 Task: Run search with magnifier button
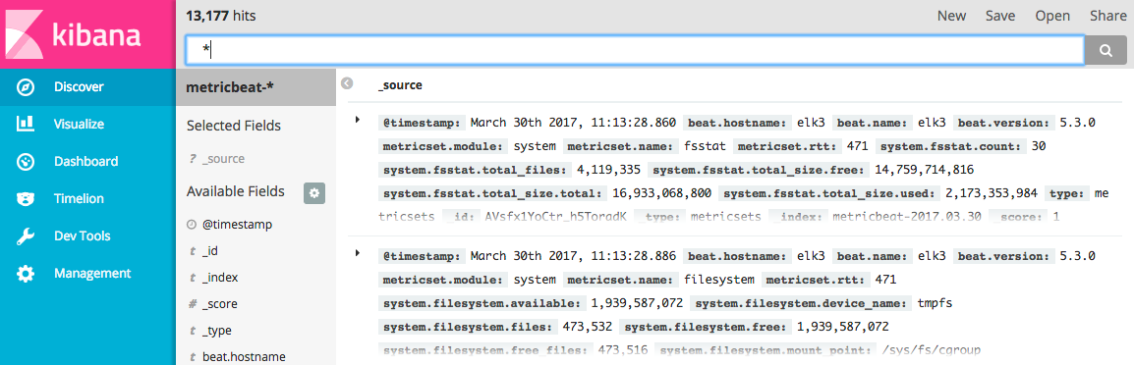click(1106, 50)
